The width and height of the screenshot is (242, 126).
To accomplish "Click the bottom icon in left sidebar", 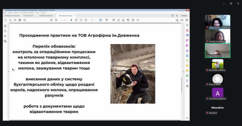I will click(5, 41).
